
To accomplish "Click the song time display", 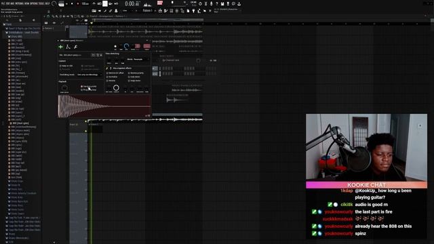I will 132,4.
